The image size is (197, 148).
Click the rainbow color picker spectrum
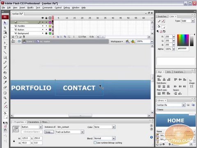(x=183, y=40)
